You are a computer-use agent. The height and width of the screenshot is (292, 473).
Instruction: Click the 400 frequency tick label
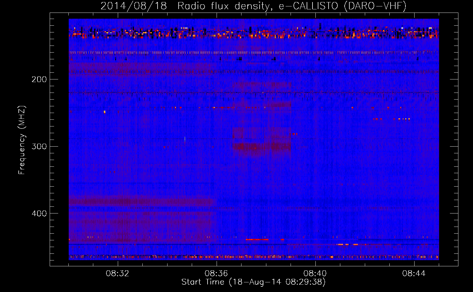click(39, 213)
